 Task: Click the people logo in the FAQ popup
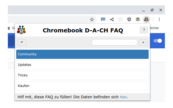tap(21, 30)
